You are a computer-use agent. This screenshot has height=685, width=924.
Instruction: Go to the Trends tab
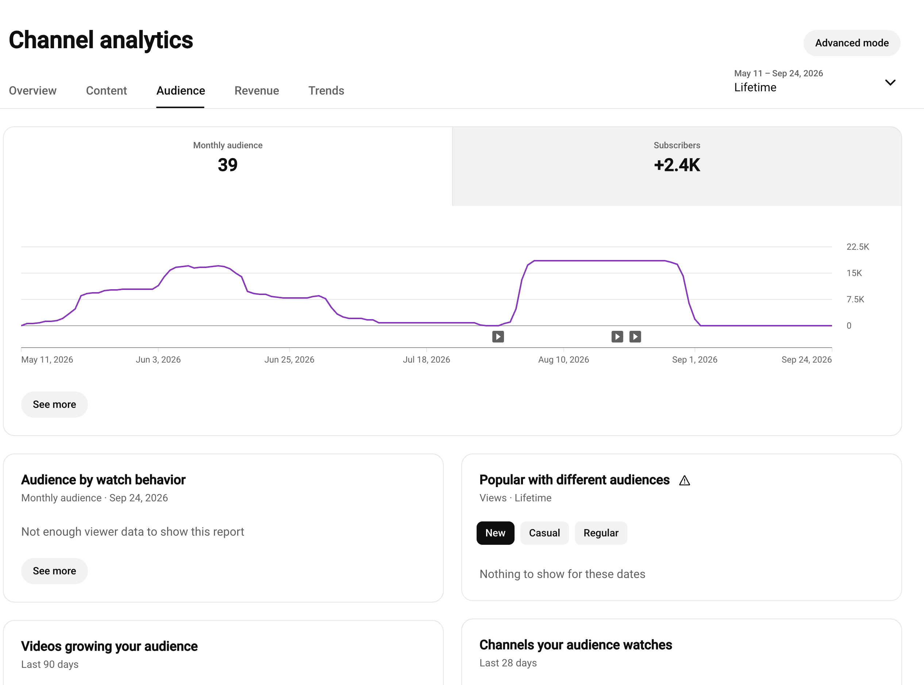[326, 91]
